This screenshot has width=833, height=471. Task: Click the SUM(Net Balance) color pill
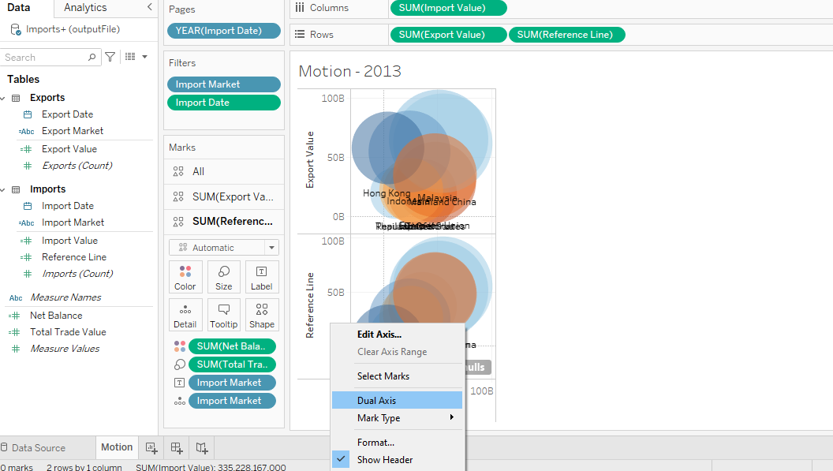click(x=232, y=346)
